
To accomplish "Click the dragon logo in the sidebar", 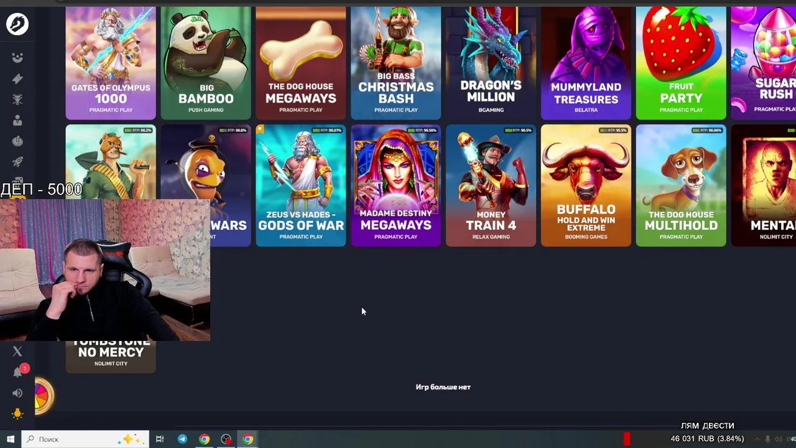I will tap(17, 24).
